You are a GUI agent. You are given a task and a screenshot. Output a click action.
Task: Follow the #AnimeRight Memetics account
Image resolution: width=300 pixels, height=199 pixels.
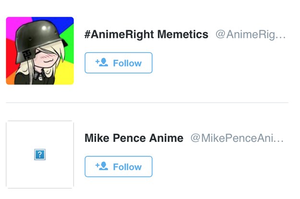pos(119,63)
